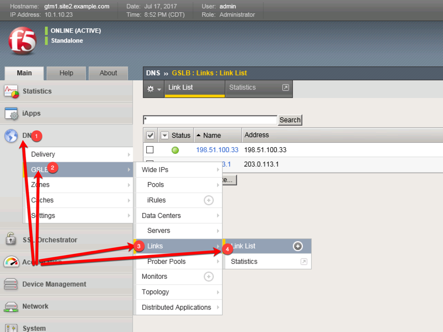Expand the Settings submenu
This screenshot has height=332, width=443.
tap(79, 216)
